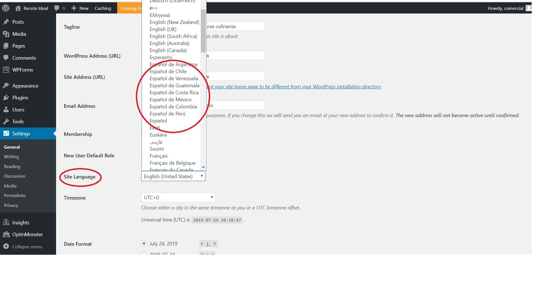Click the WordPress logo icon
This screenshot has width=541, height=304.
tap(6, 8)
